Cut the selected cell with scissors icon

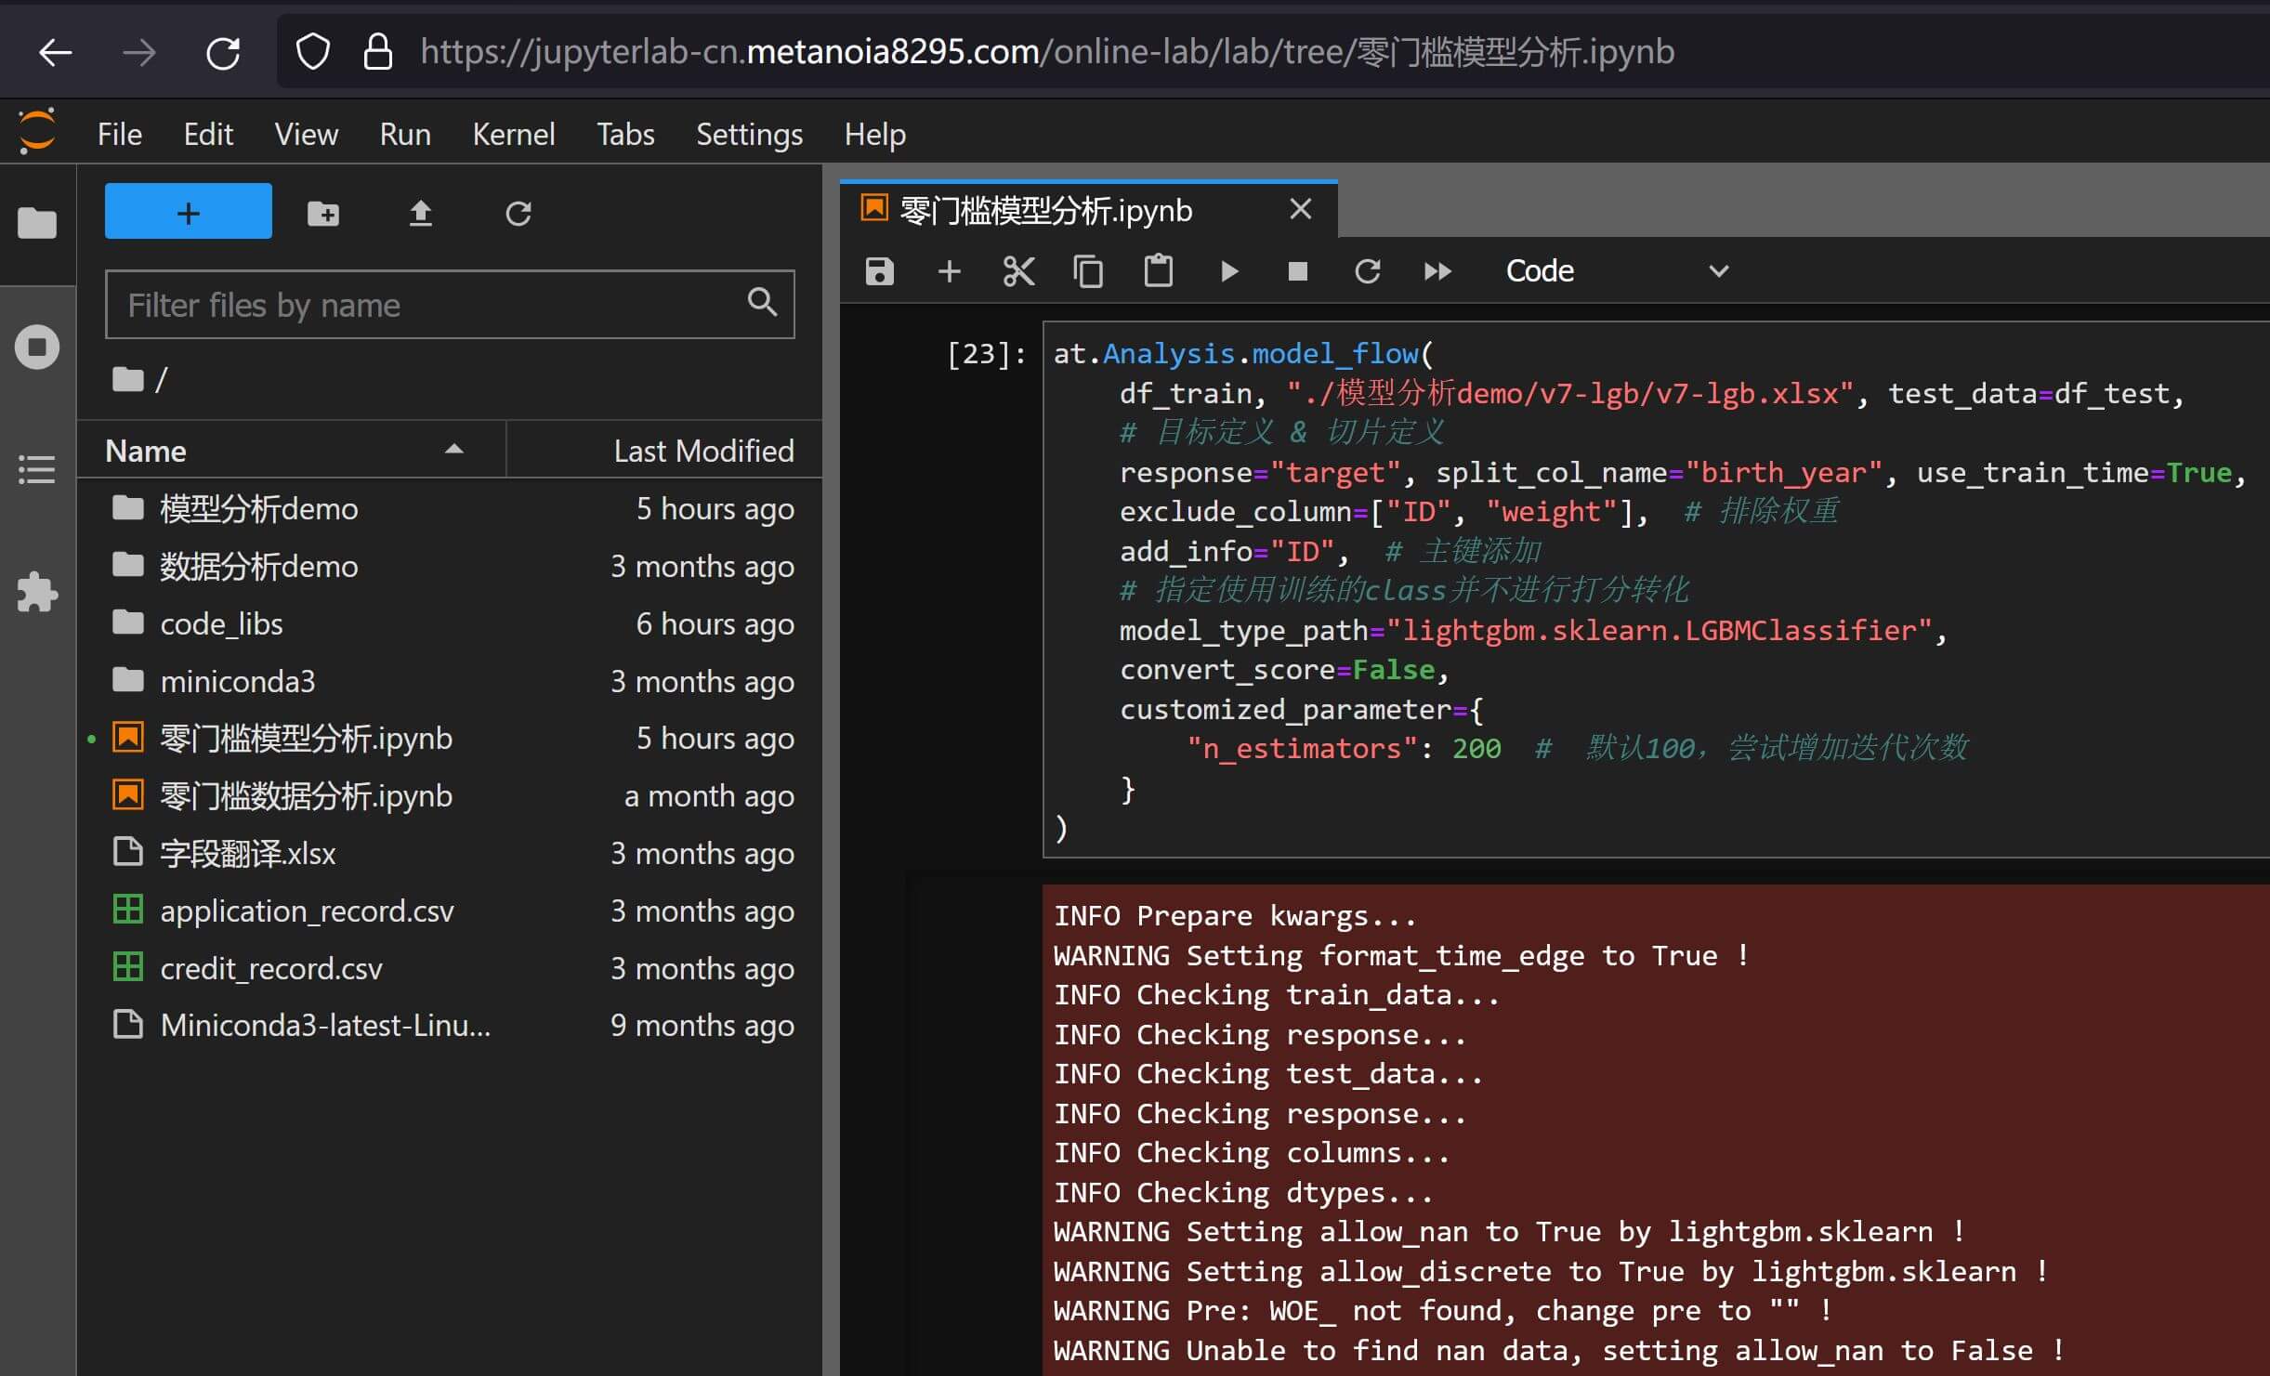(1018, 271)
